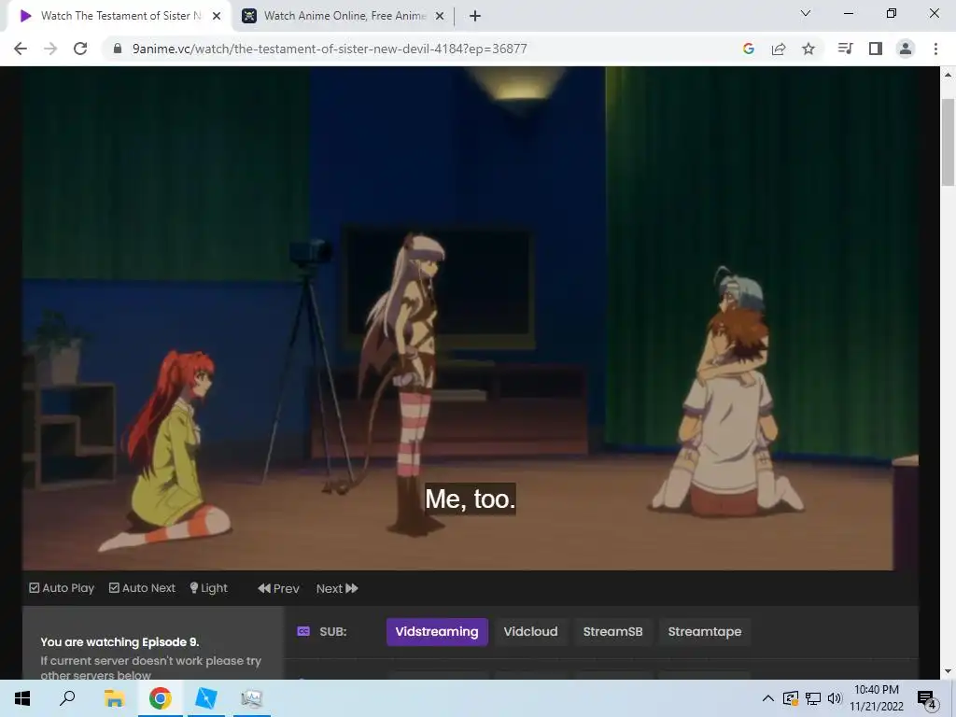Open the monitor app taskbar icon
This screenshot has height=717, width=956.
(x=251, y=698)
